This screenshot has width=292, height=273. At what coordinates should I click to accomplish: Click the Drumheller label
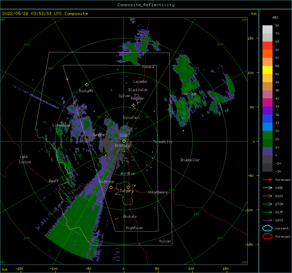click(190, 160)
